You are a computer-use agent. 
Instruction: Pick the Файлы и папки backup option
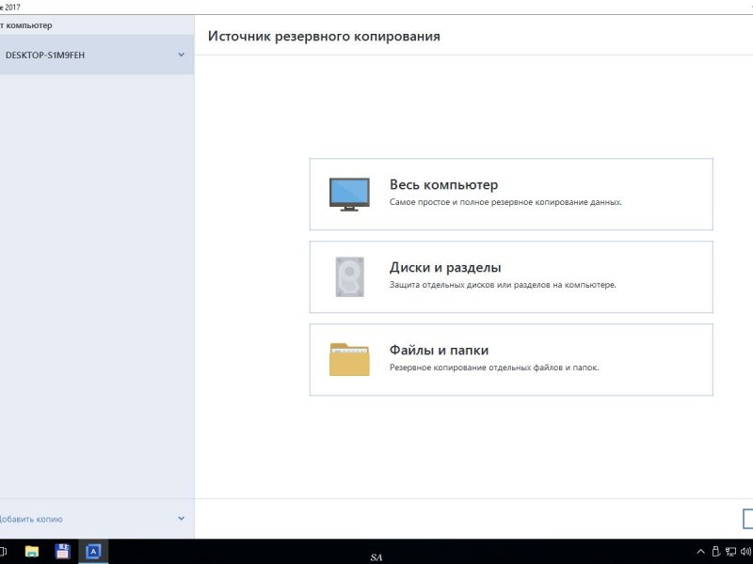pos(511,360)
